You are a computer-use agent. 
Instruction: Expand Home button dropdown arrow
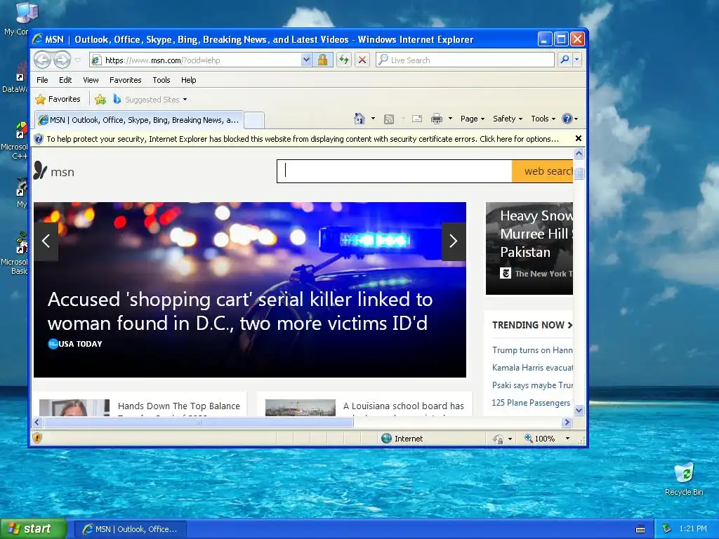pyautogui.click(x=373, y=119)
